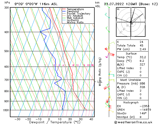Click the 0 temperature axis label
160x124 pixels.
point(49,119)
